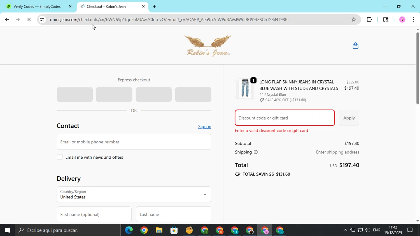This screenshot has width=420, height=236.
Task: Open Windows Start menu
Action: 7,230
